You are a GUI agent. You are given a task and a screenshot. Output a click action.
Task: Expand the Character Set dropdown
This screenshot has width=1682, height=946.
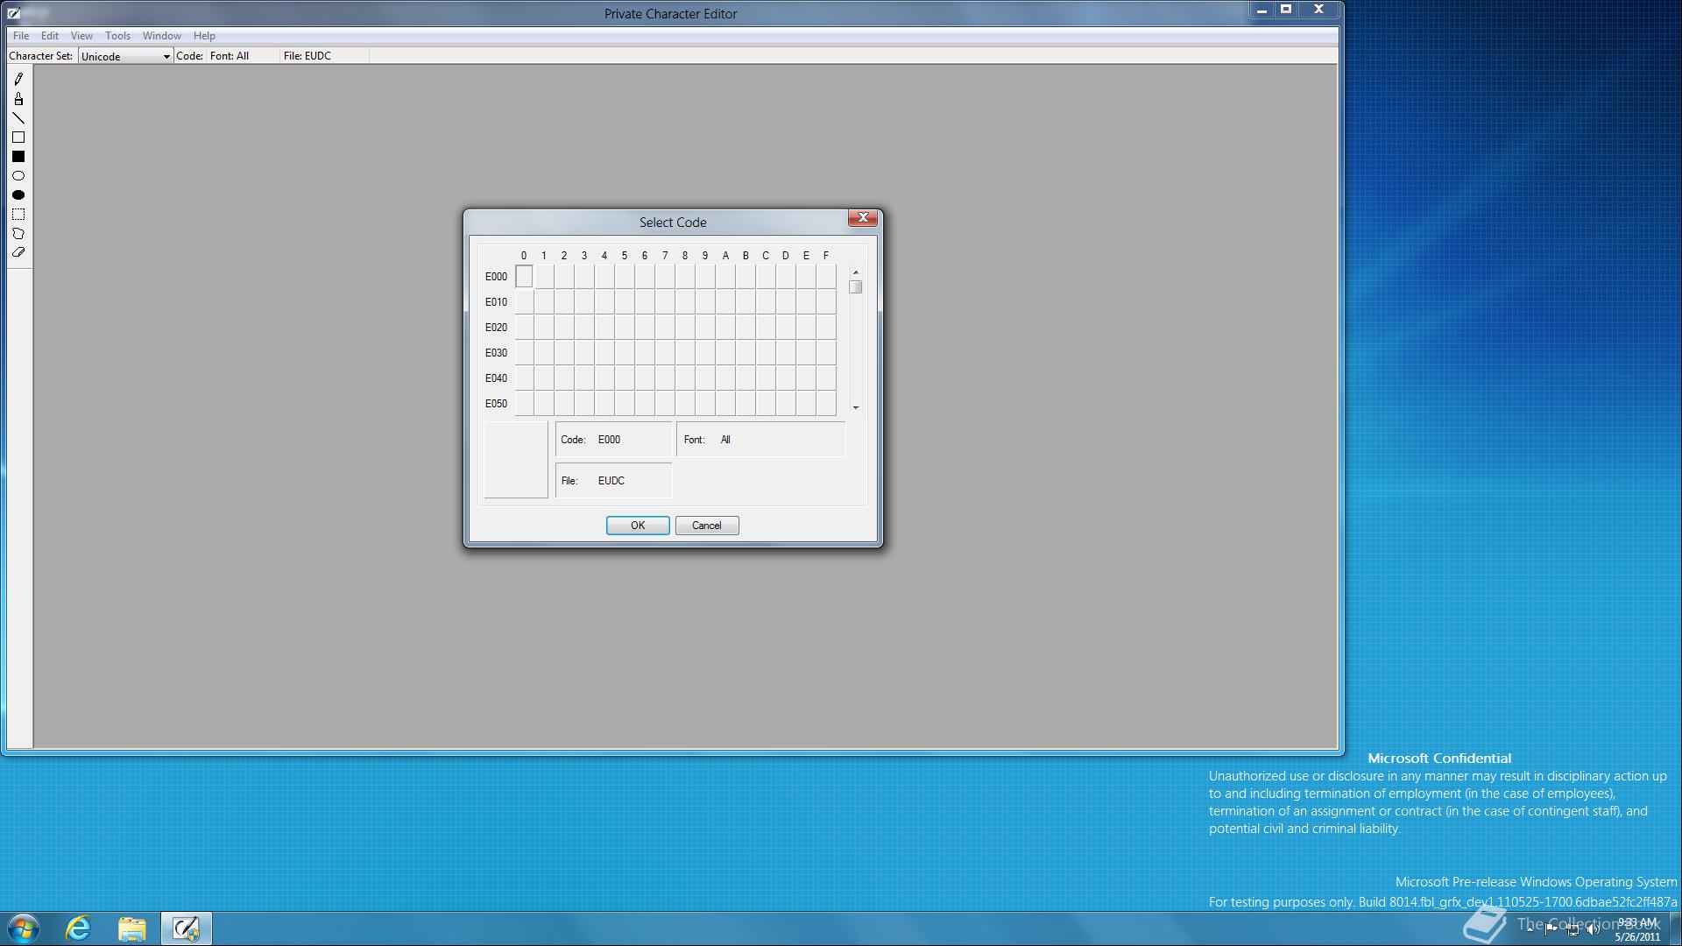tap(166, 56)
